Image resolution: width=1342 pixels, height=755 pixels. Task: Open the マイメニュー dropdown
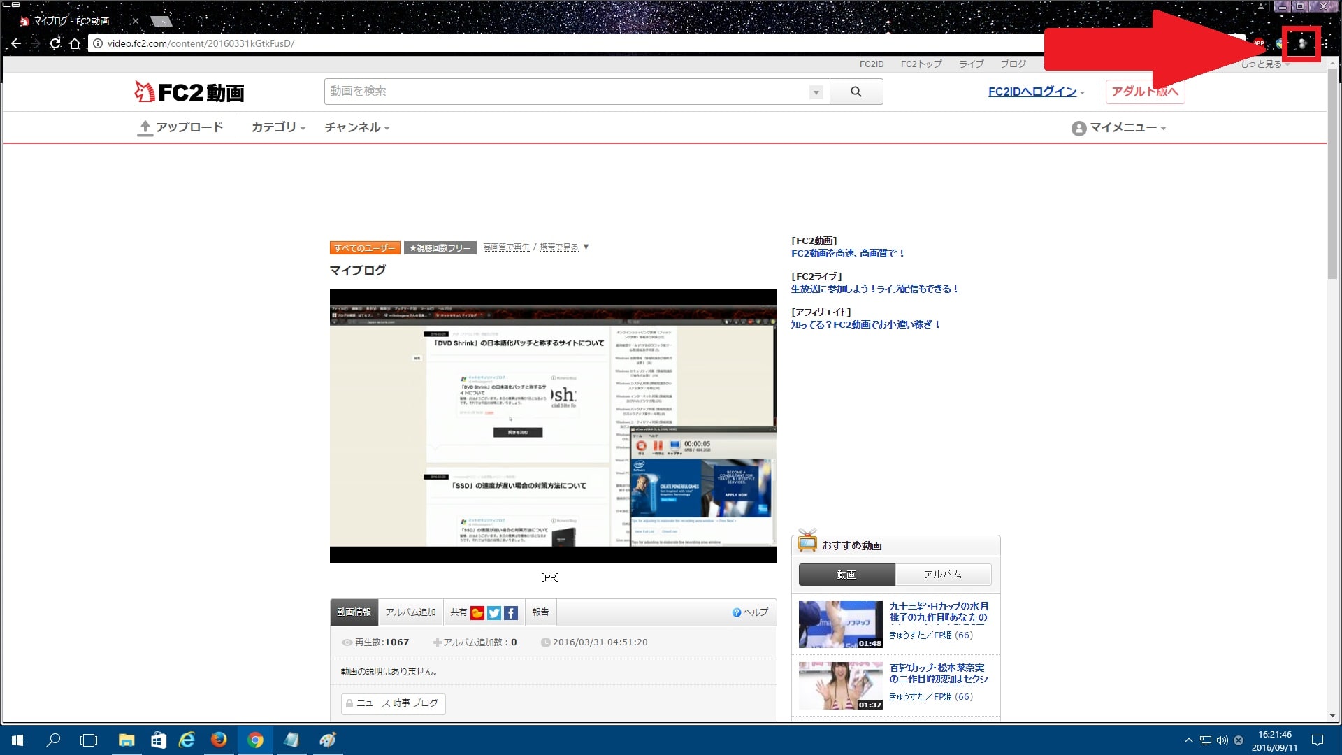pyautogui.click(x=1118, y=128)
